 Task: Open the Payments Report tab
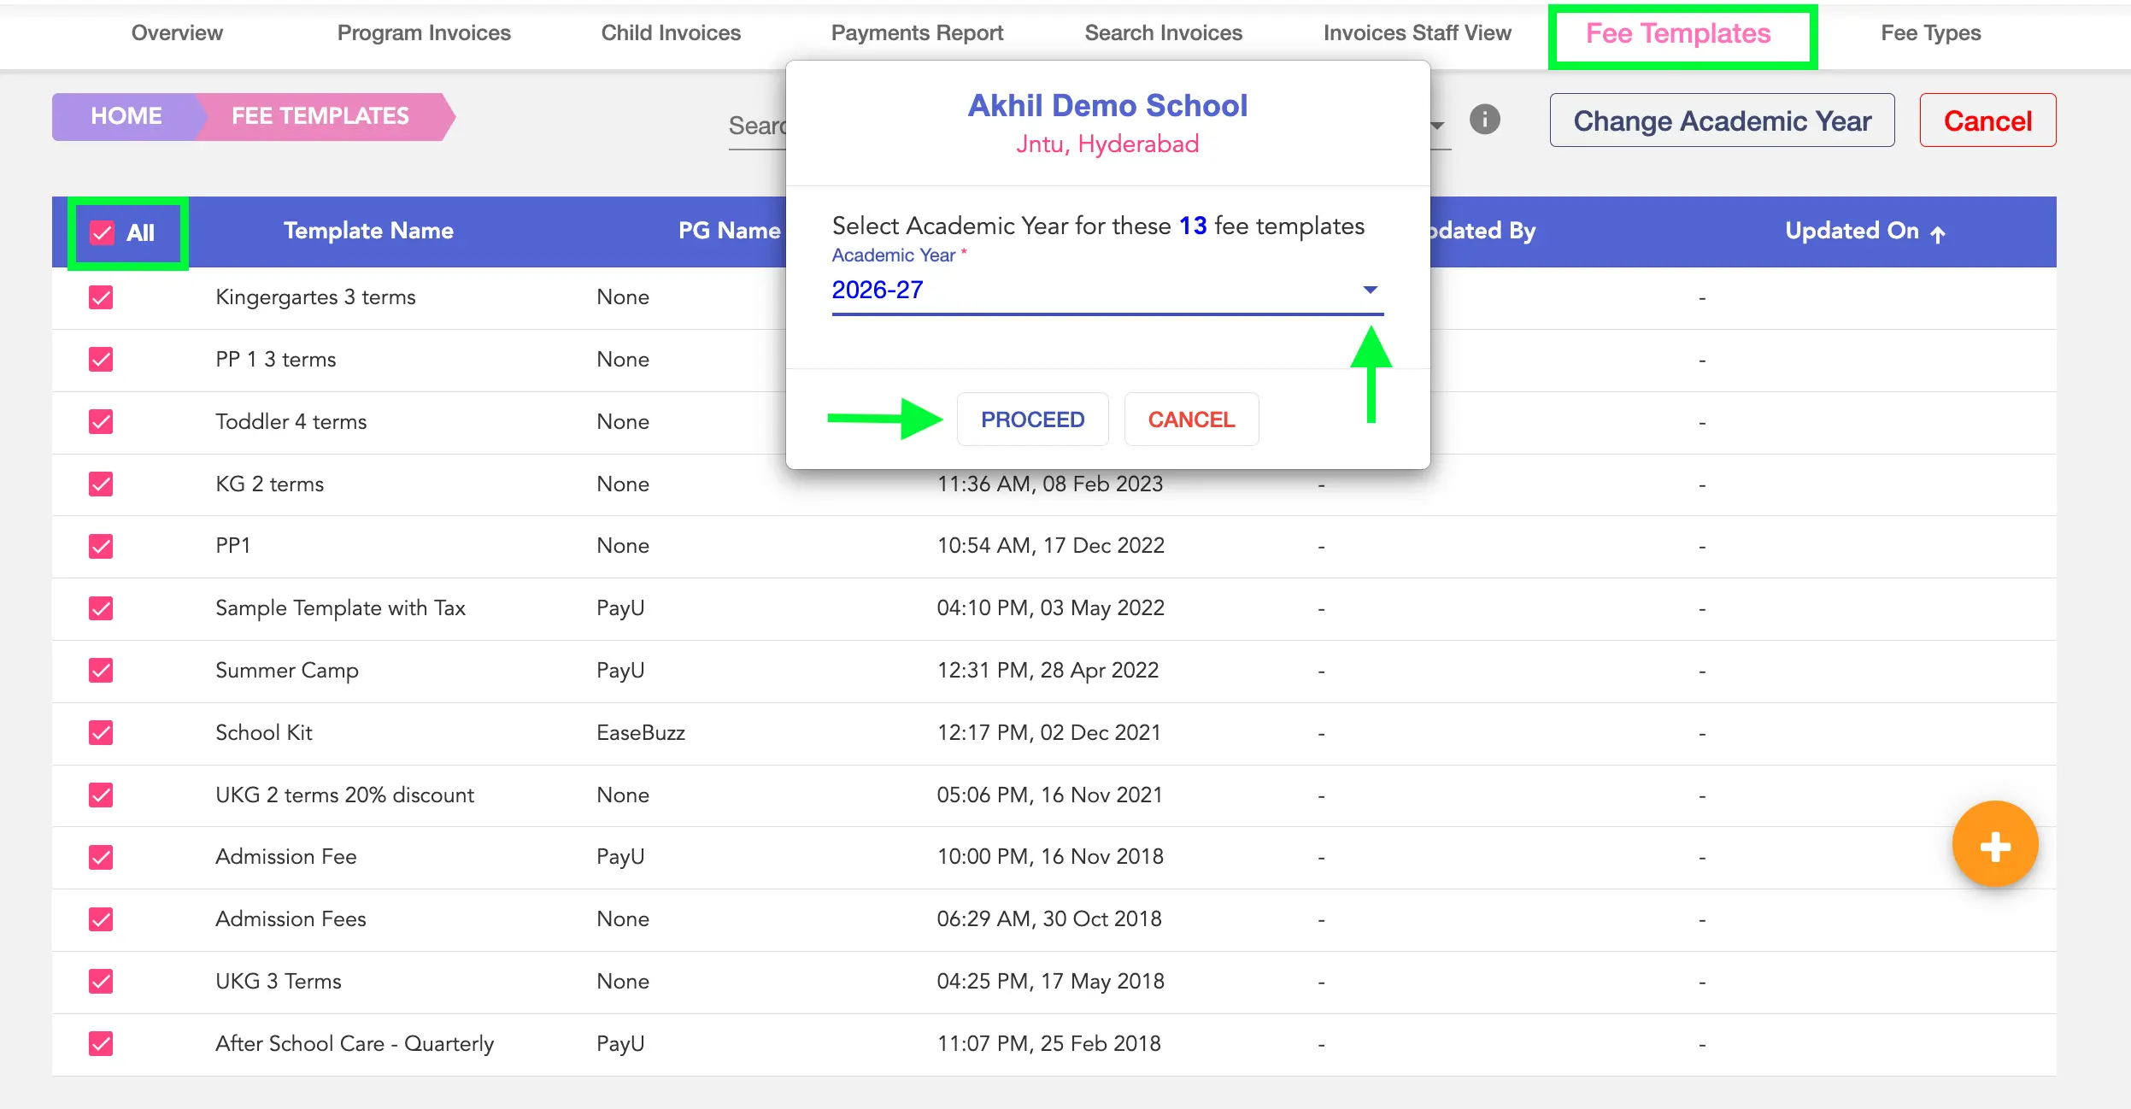tap(917, 32)
